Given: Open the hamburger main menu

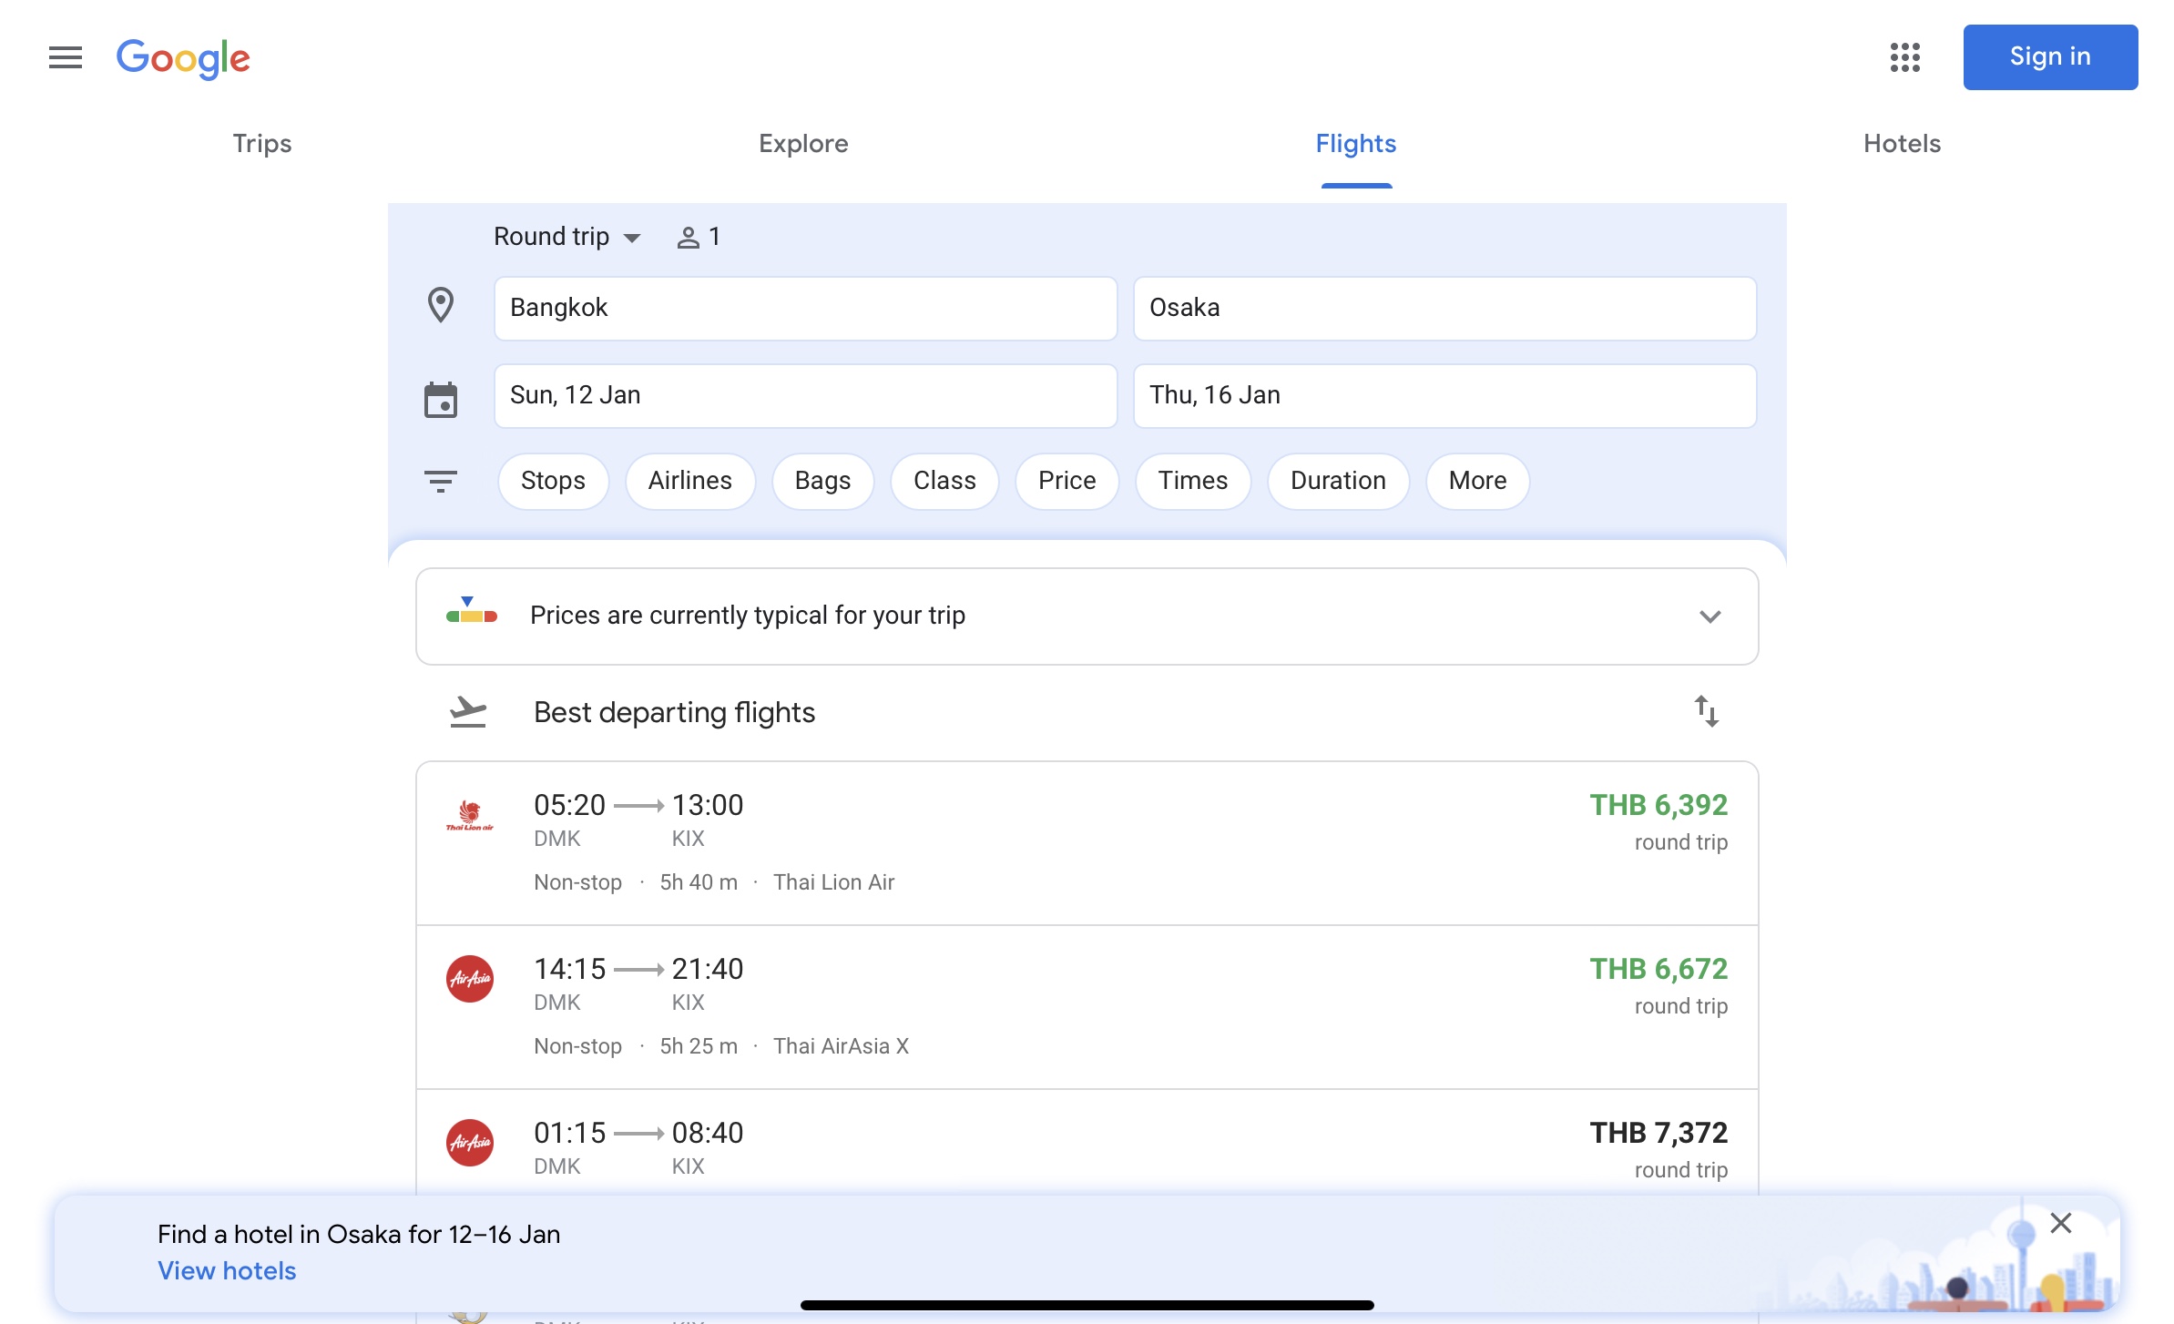Looking at the screenshot, I should point(66,57).
